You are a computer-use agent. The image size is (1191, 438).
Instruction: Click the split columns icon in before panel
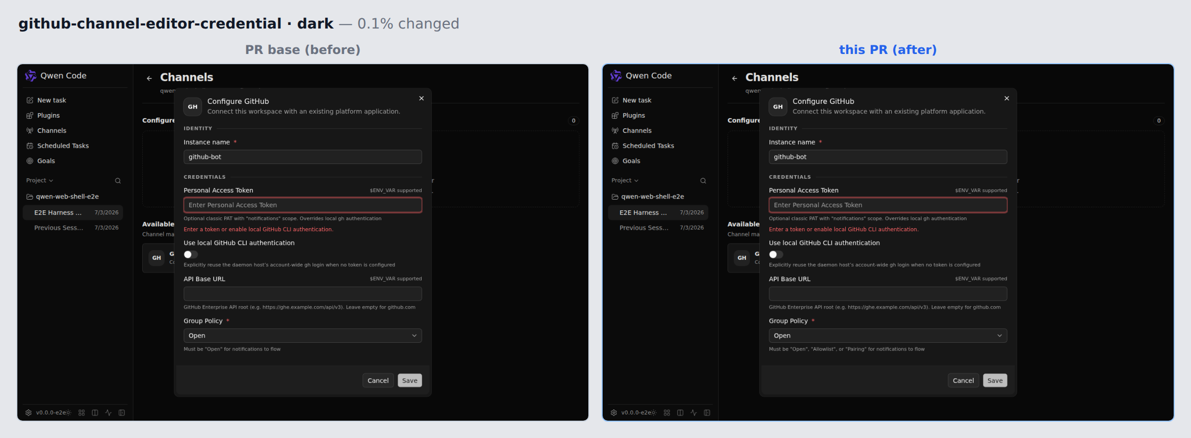(95, 413)
